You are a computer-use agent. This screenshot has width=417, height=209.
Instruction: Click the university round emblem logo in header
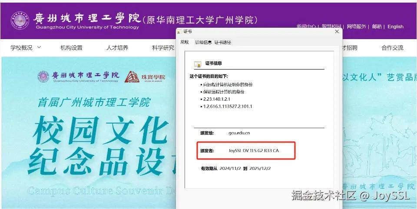[20, 20]
